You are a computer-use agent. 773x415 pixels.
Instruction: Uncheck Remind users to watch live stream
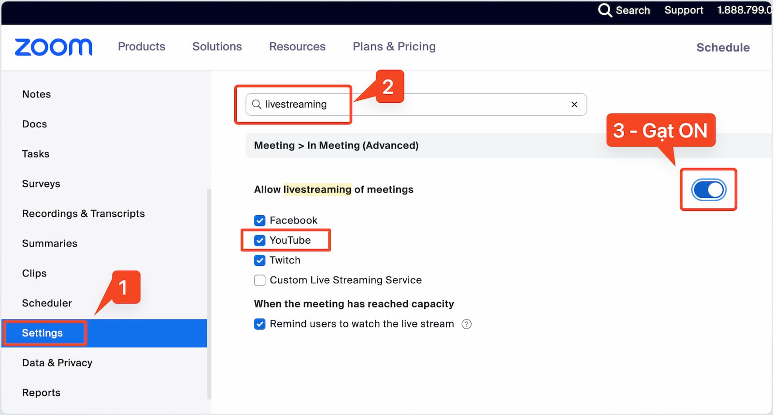tap(260, 324)
